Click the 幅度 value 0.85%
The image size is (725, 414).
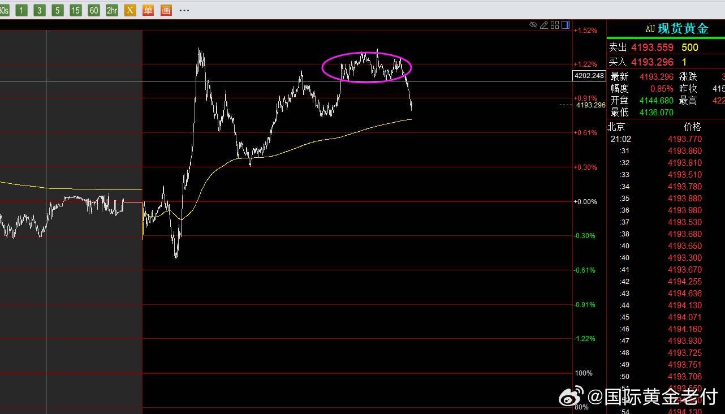(x=662, y=89)
